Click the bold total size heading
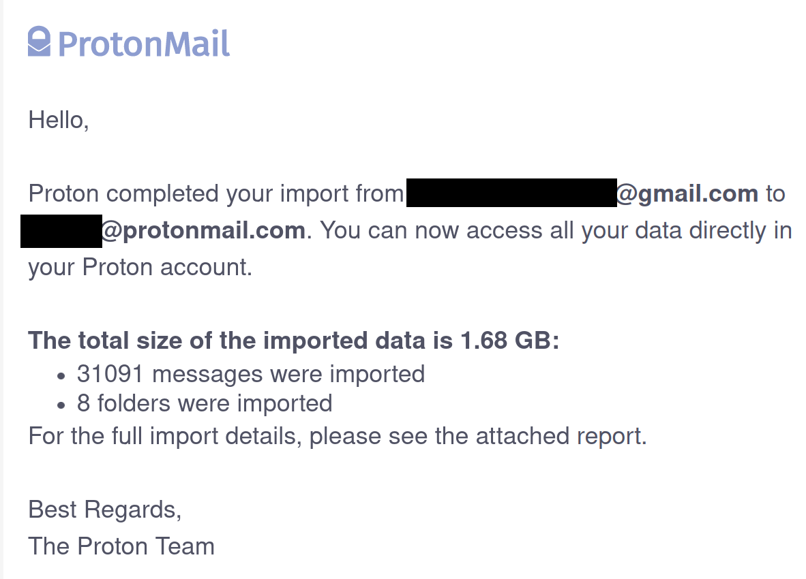Viewport: 806px width, 579px height. [x=293, y=341]
